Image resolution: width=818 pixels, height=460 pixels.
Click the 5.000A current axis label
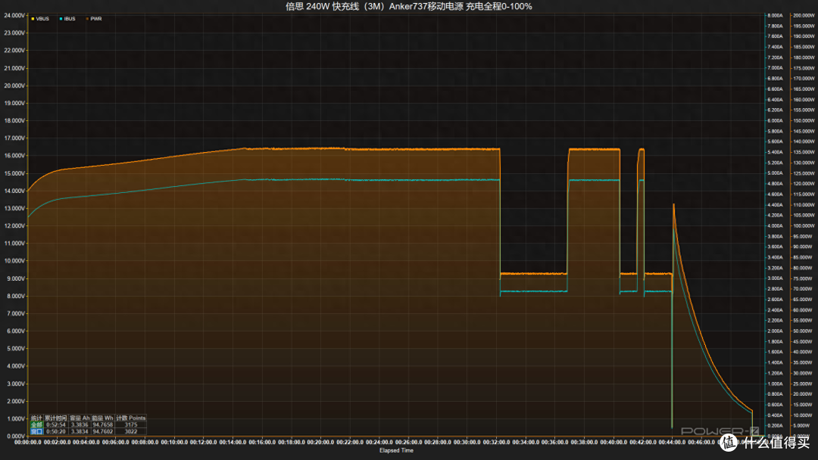pyautogui.click(x=776, y=173)
